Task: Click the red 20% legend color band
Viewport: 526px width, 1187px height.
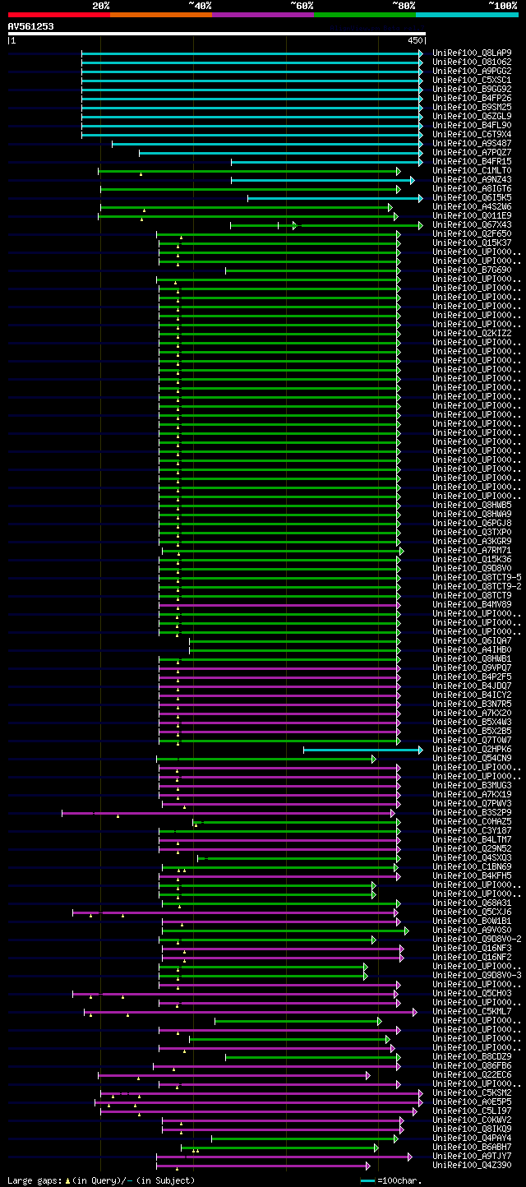Action: pyautogui.click(x=59, y=14)
